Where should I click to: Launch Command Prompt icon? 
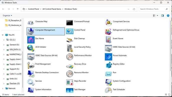69,23
